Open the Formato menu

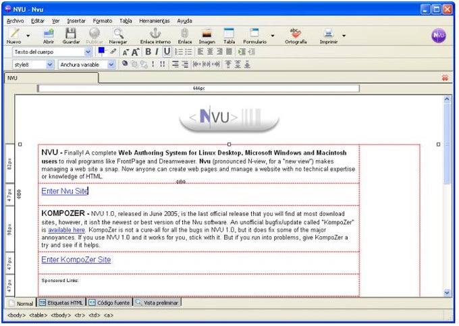tap(103, 21)
